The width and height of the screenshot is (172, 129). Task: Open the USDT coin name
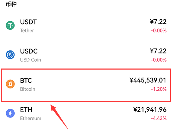point(29,22)
